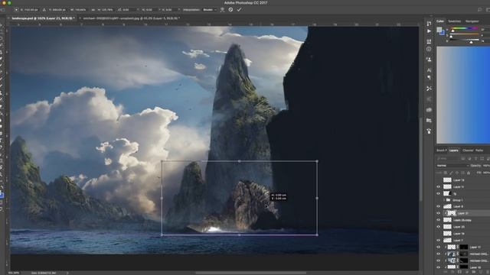Image resolution: width=490 pixels, height=275 pixels.
Task: Open the Info panel icon
Action: point(429,49)
